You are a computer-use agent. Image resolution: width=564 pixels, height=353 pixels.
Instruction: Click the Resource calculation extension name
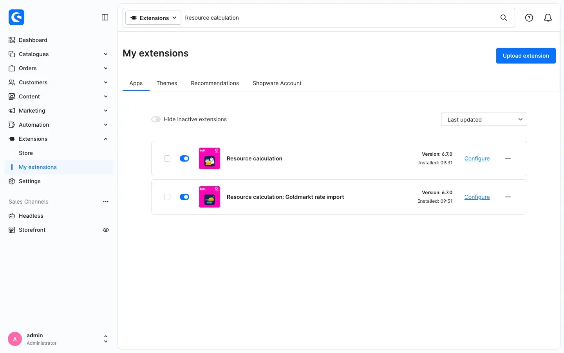[x=255, y=158]
